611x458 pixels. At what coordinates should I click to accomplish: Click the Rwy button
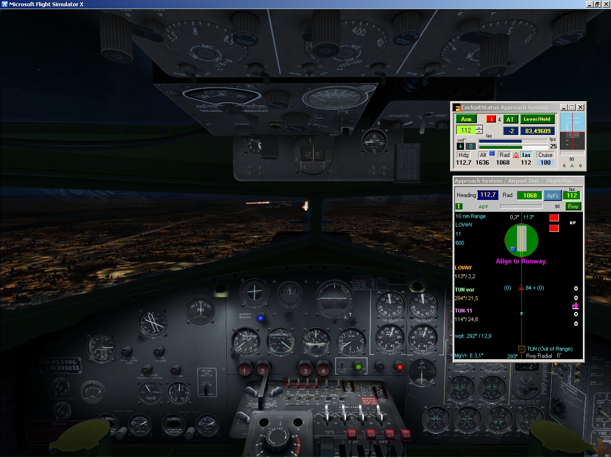pyautogui.click(x=573, y=206)
